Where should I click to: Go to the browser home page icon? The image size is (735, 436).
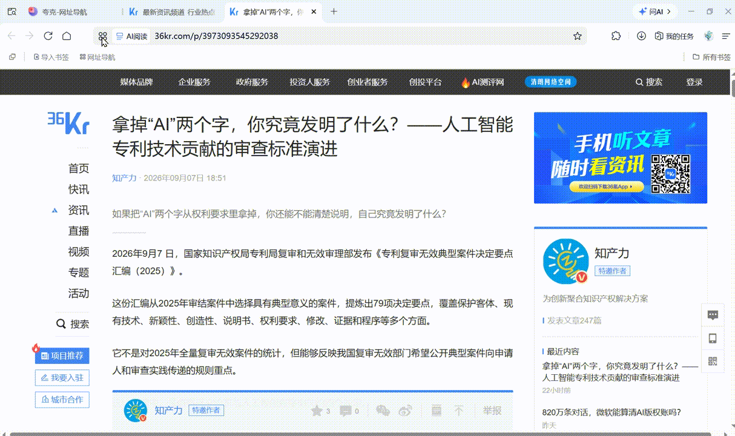(x=67, y=36)
